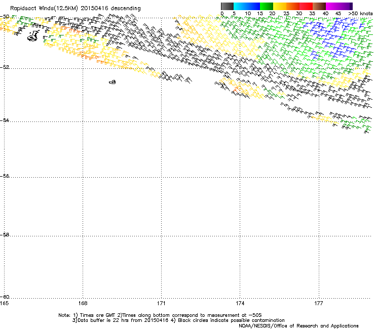Click the 168 longitude label
375x329 pixels.
click(x=83, y=303)
